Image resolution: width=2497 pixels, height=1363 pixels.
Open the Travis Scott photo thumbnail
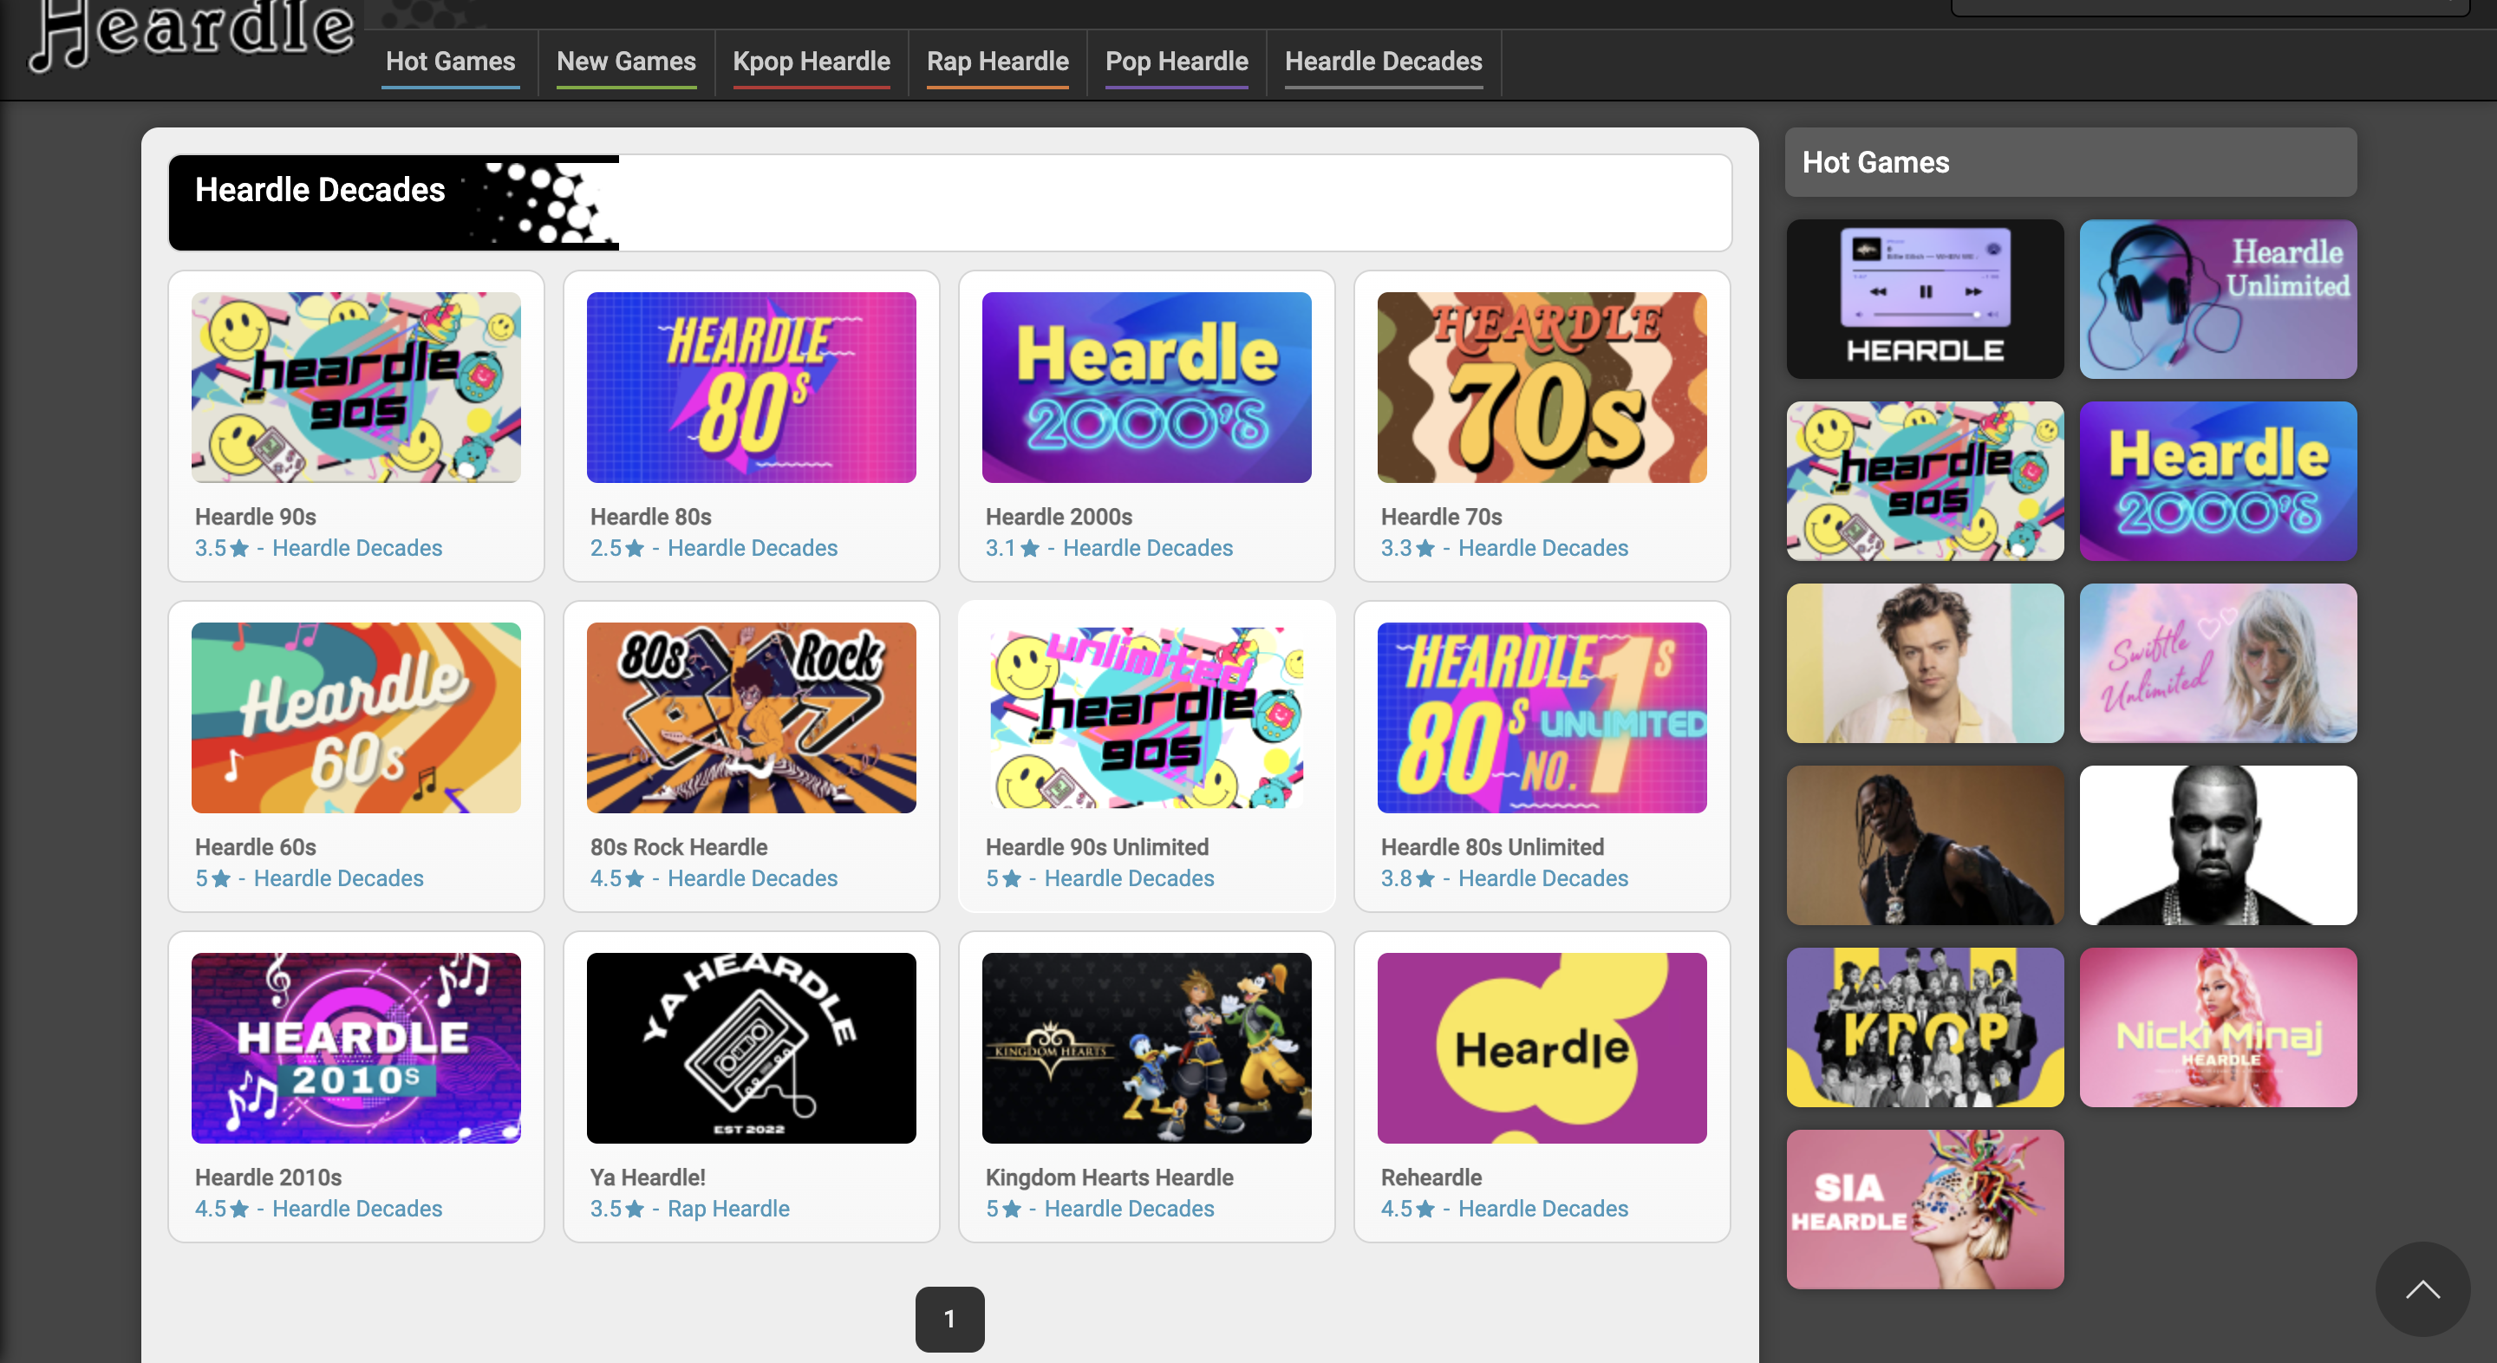(1925, 846)
